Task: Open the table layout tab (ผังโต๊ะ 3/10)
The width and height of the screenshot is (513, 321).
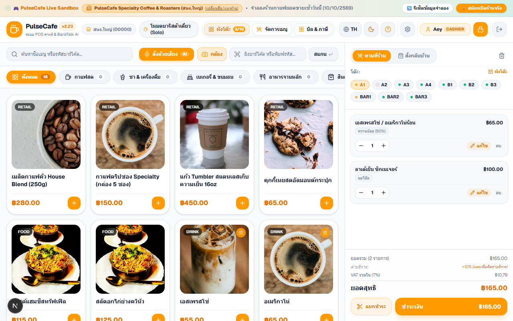Action: [x=227, y=29]
